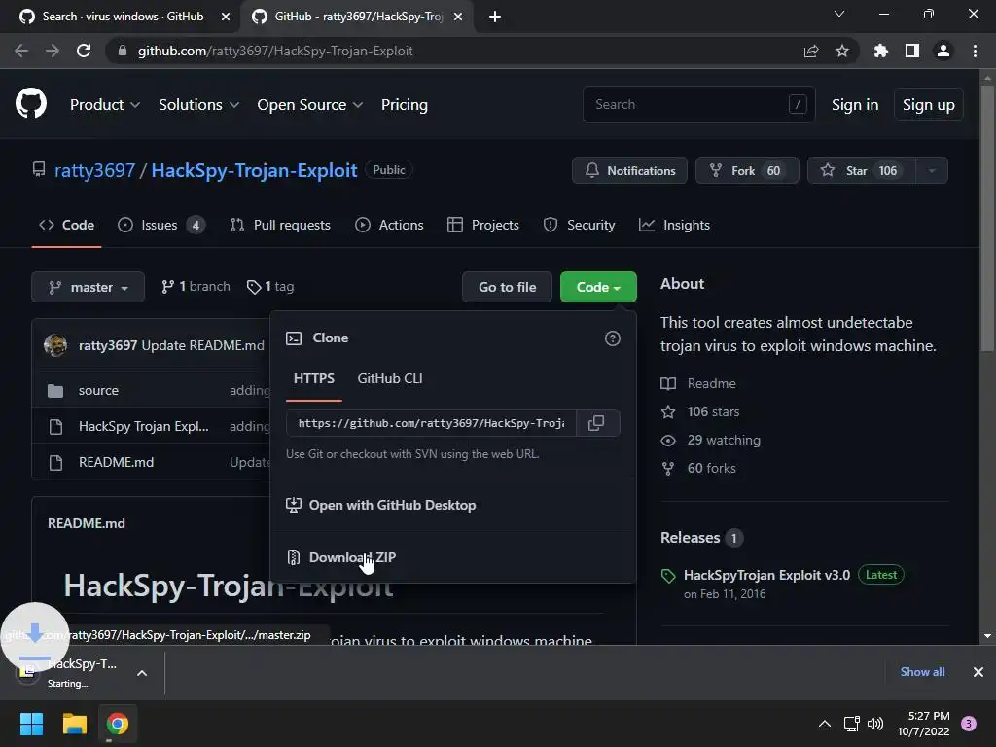Expand the Open Source menu

click(x=310, y=105)
